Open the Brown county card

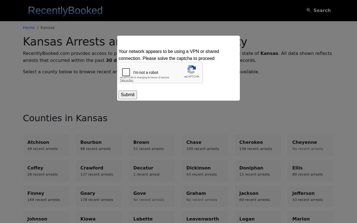point(152,145)
